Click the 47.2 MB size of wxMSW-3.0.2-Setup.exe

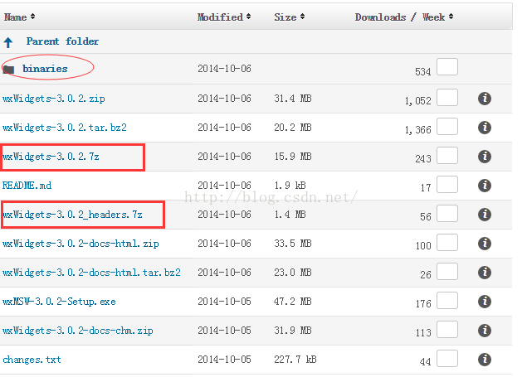click(293, 302)
